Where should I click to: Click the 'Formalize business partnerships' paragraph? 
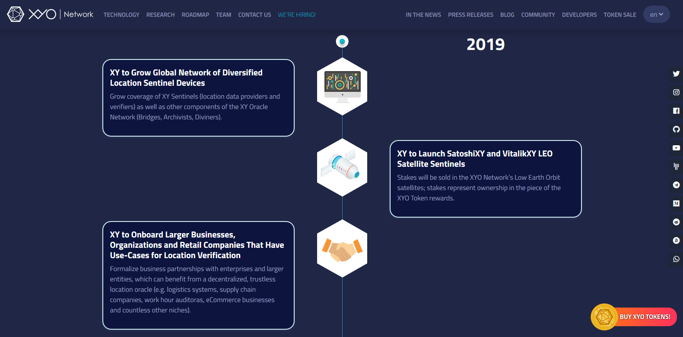pos(197,290)
